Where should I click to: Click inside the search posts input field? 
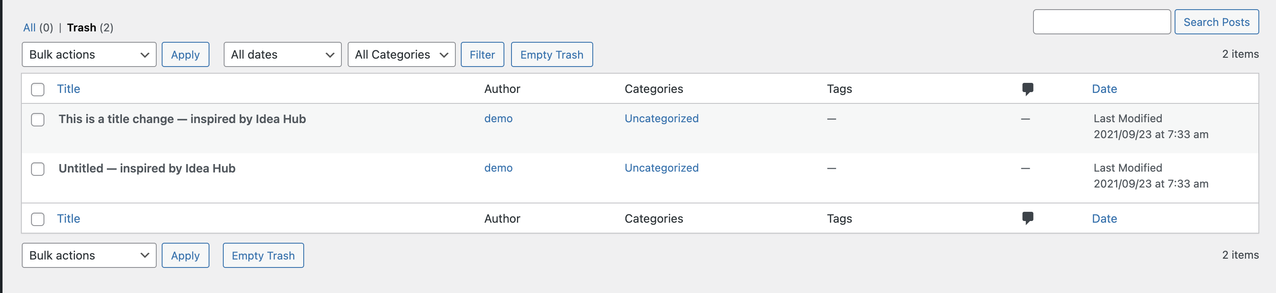(1102, 22)
